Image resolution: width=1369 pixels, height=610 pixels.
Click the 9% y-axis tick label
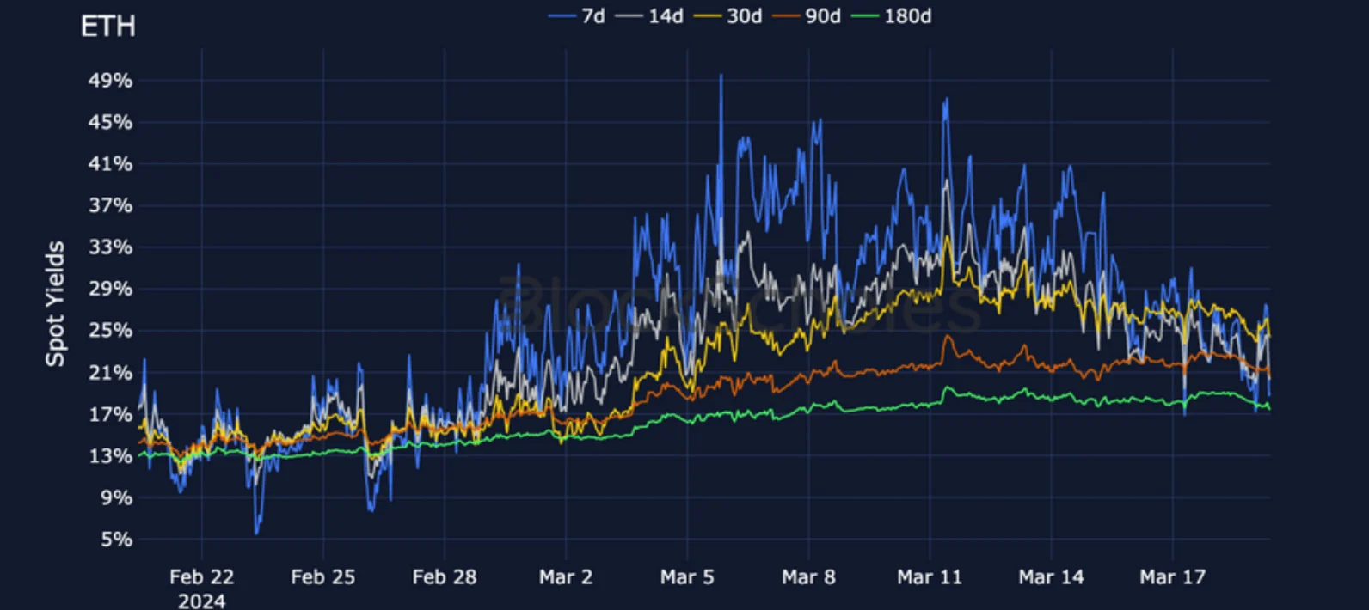(x=116, y=497)
